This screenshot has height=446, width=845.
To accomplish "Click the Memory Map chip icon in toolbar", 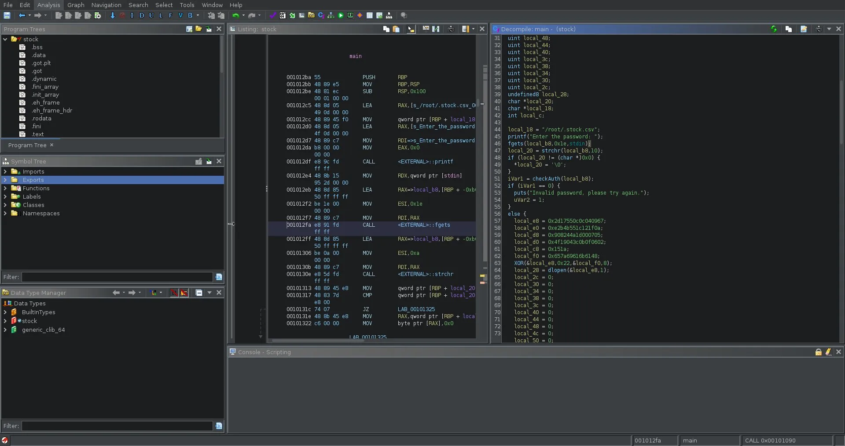I will click(350, 15).
